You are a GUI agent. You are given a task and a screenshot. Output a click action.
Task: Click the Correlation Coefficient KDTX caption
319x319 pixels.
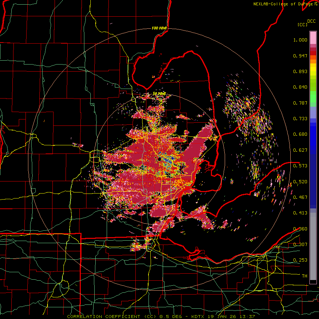click(x=161, y=317)
